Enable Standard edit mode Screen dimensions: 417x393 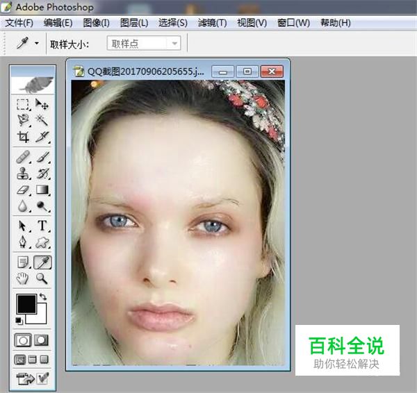23,340
